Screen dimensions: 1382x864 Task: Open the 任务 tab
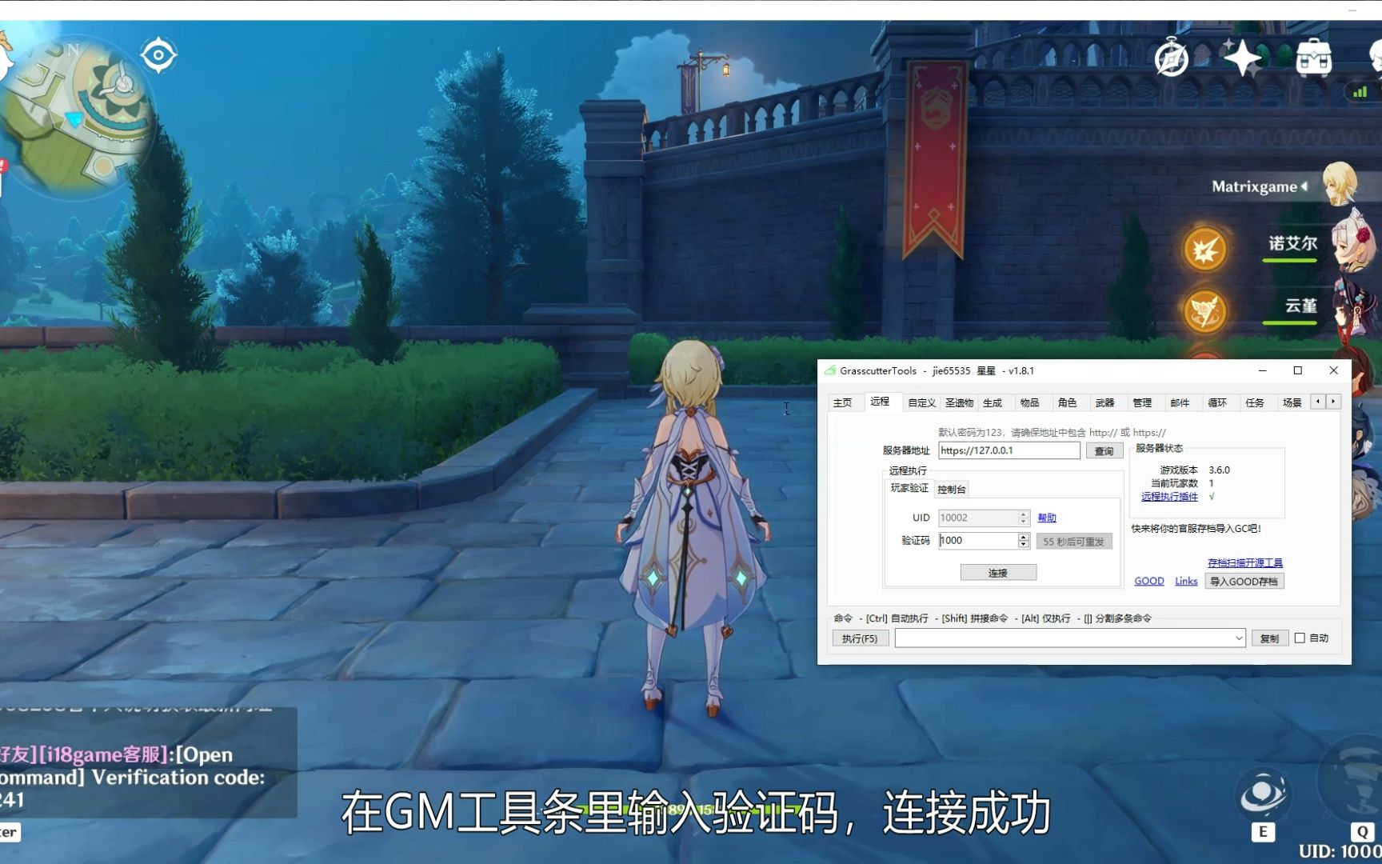(1255, 403)
